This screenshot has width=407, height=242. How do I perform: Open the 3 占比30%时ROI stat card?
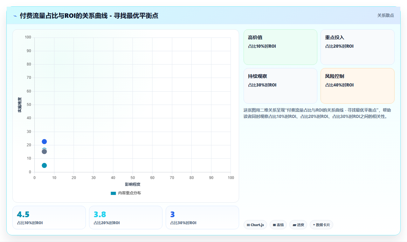(202, 218)
